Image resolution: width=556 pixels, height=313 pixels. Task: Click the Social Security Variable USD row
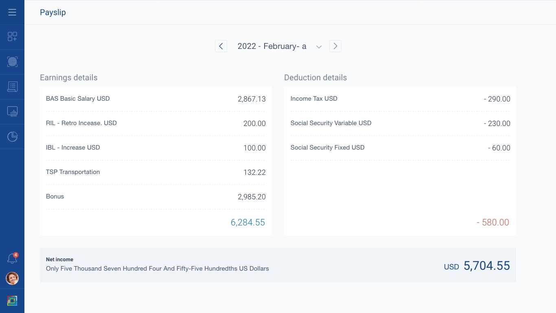pyautogui.click(x=400, y=123)
